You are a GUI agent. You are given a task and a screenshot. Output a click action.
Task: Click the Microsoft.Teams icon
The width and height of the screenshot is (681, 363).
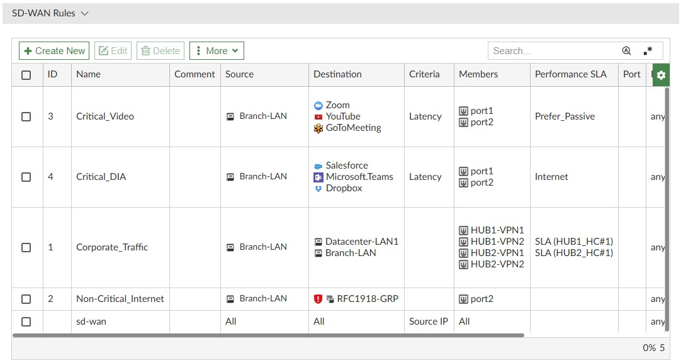tap(318, 177)
